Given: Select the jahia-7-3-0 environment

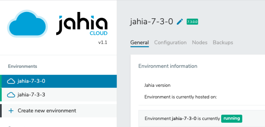Looking at the screenshot, I should [58, 81].
